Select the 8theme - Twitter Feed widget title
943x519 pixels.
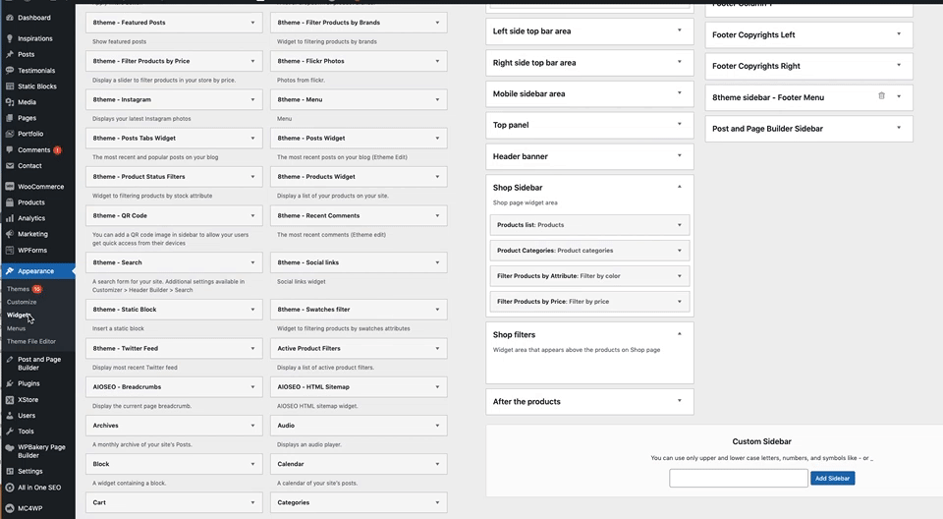(x=125, y=349)
